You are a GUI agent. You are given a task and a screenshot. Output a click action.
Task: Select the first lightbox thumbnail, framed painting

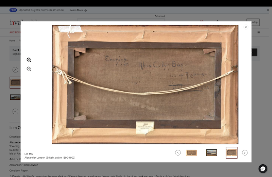pyautogui.click(x=191, y=153)
